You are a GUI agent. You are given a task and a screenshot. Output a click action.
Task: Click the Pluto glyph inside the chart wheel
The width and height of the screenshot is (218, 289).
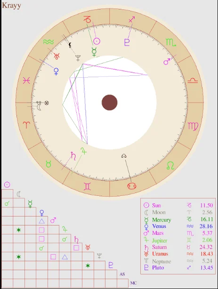click(x=127, y=42)
